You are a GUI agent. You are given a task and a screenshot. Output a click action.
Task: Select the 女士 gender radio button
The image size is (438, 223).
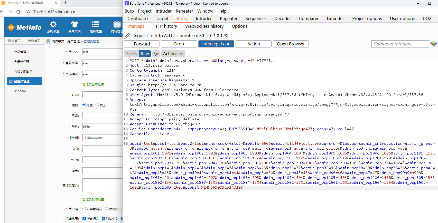tap(97, 105)
